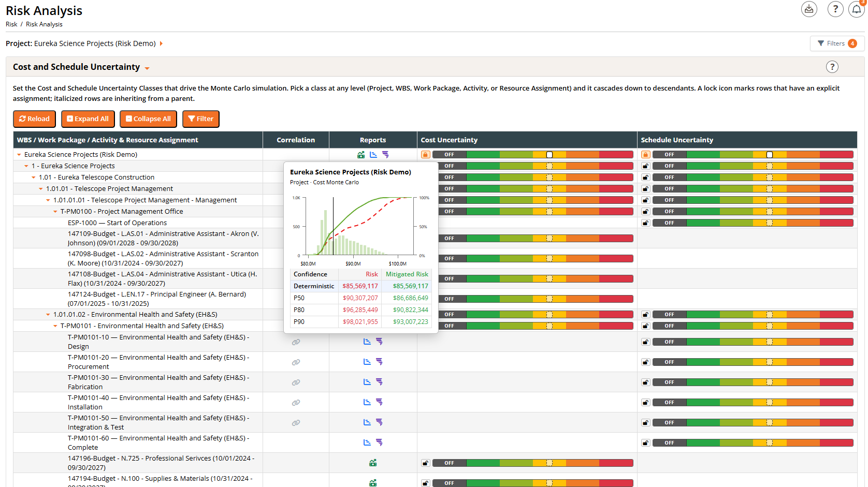Collapse the T-PM0100 - Project Management Office node
868x487 pixels.
coord(55,212)
